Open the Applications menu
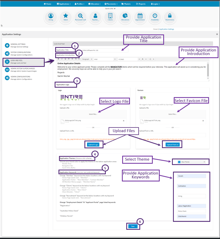 click(63, 4)
